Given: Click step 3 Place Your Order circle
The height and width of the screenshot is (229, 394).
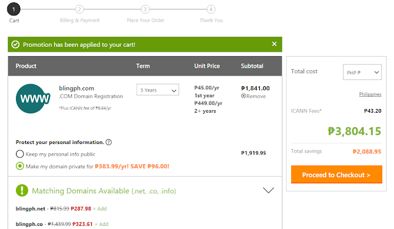Looking at the screenshot, I should [145, 9].
